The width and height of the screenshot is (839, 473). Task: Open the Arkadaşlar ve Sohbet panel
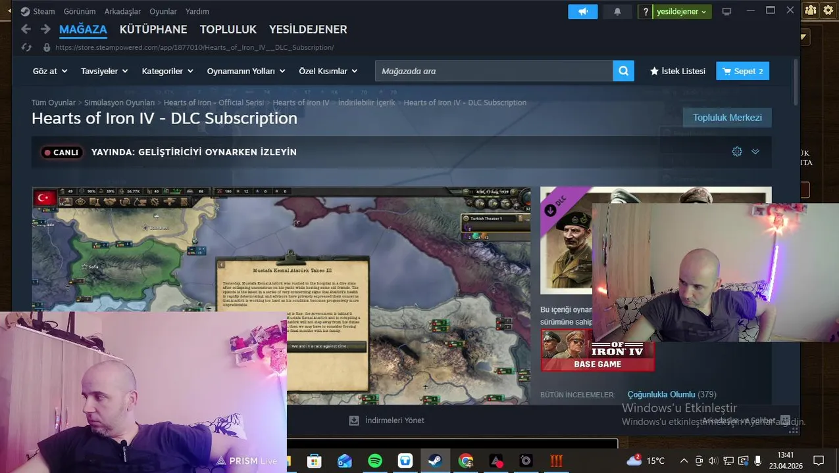738,420
